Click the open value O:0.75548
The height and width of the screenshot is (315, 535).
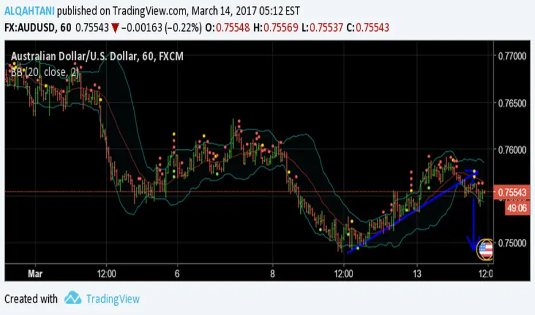(227, 27)
